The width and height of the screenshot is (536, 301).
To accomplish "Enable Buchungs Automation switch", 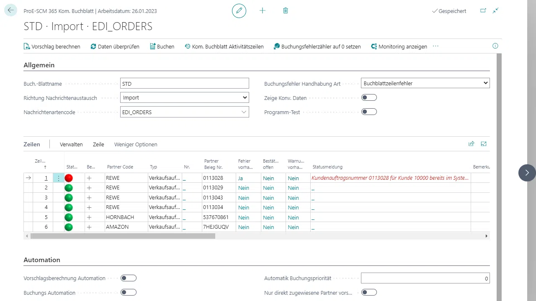I will click(129, 292).
